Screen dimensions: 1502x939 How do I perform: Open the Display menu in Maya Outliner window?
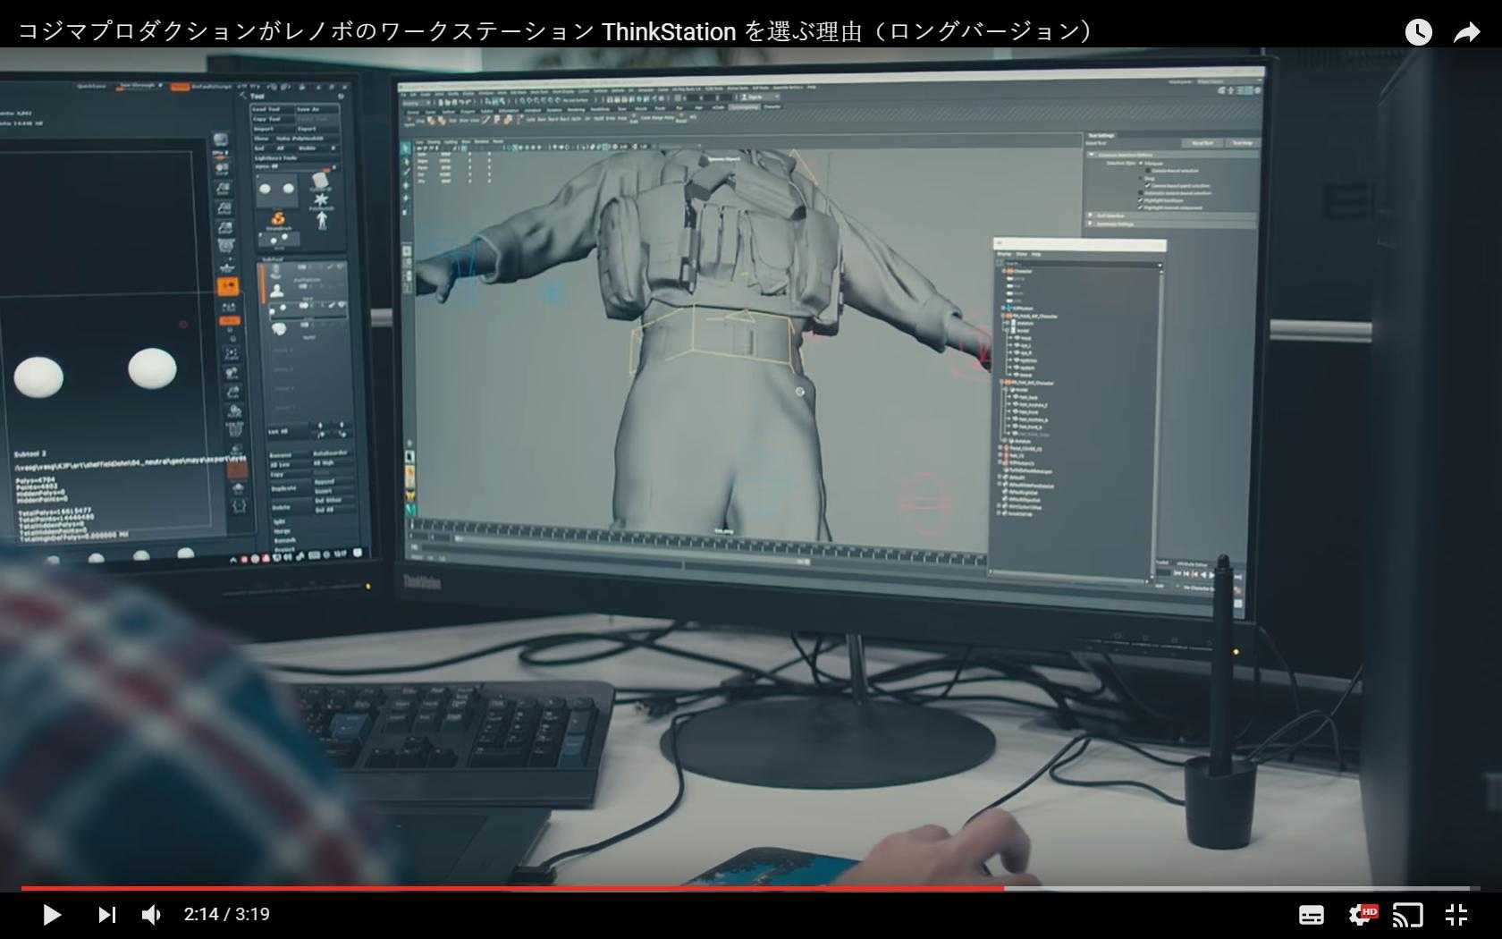pyautogui.click(x=1004, y=254)
